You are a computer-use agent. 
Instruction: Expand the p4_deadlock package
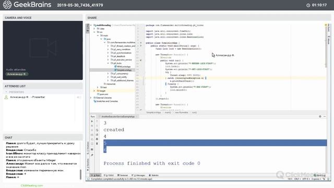point(108,56)
